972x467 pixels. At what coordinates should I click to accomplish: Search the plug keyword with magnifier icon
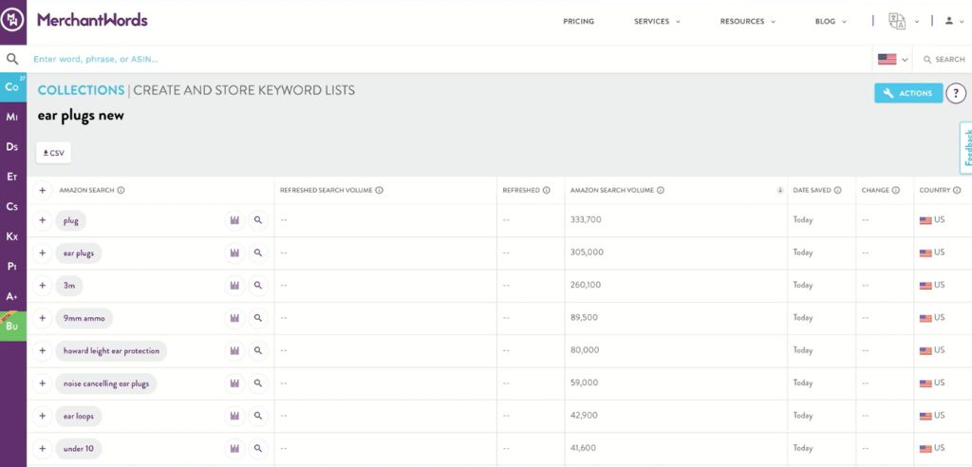pyautogui.click(x=258, y=220)
